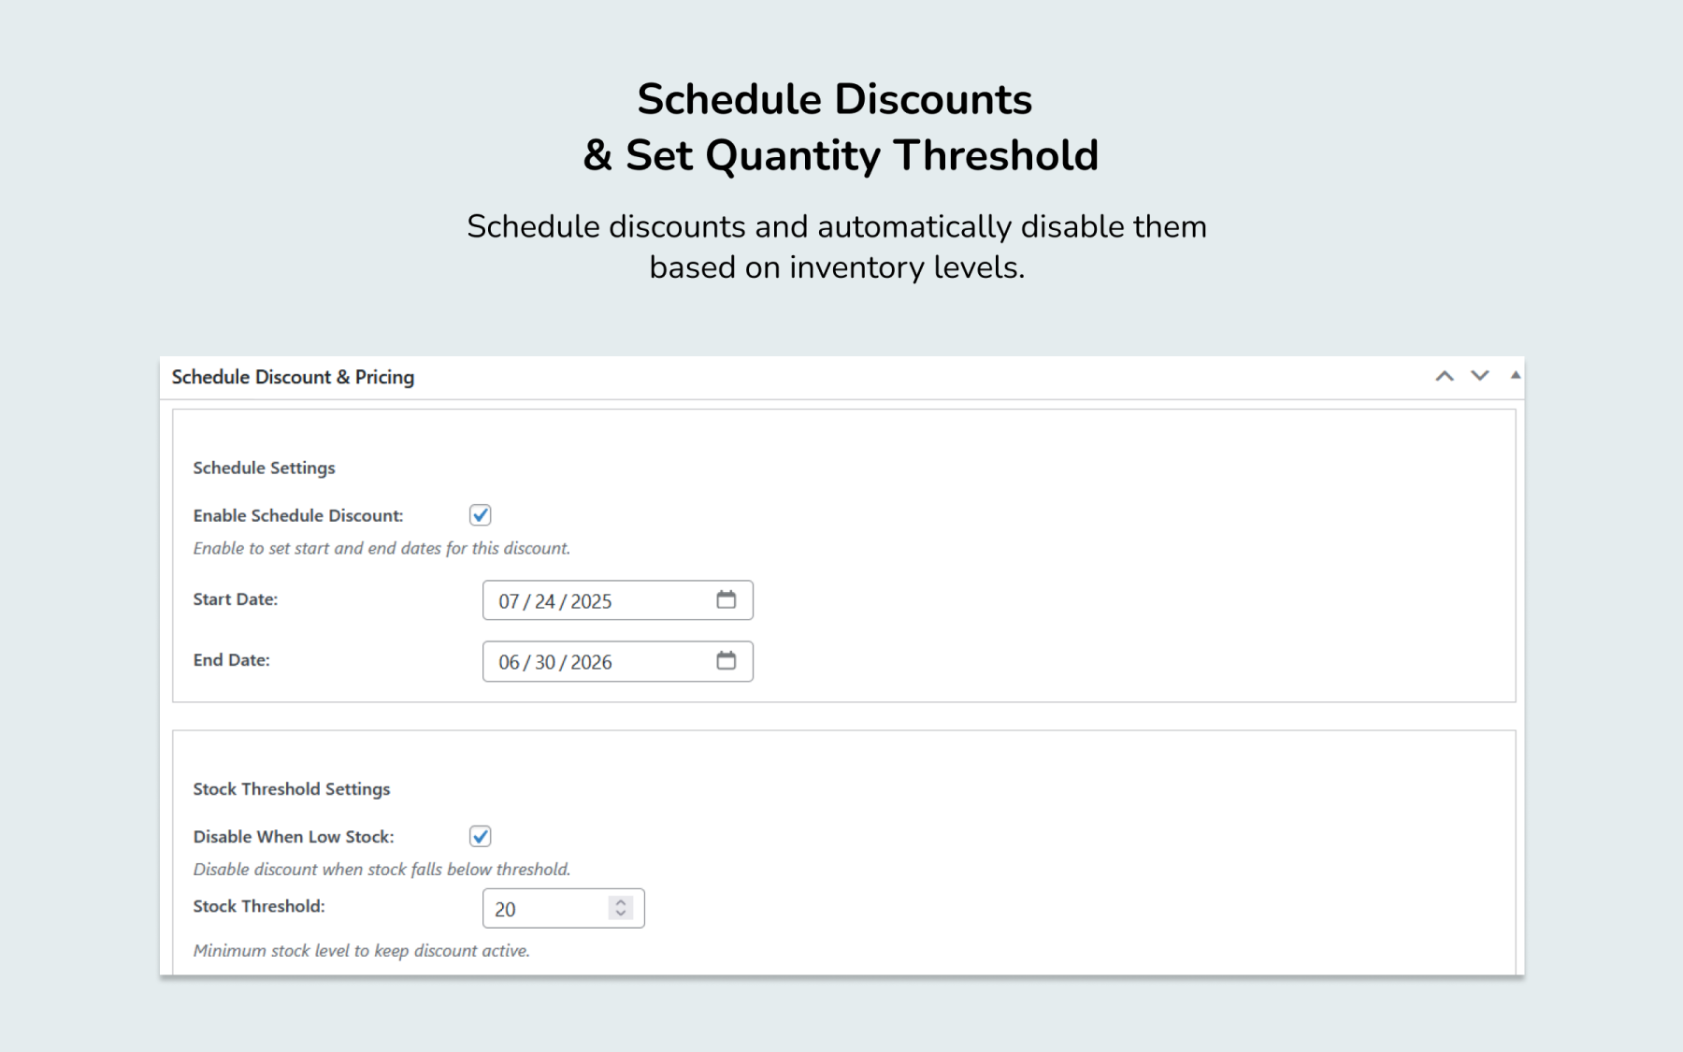Open the Start Date calendar picker icon
The image size is (1683, 1052).
[x=726, y=599]
